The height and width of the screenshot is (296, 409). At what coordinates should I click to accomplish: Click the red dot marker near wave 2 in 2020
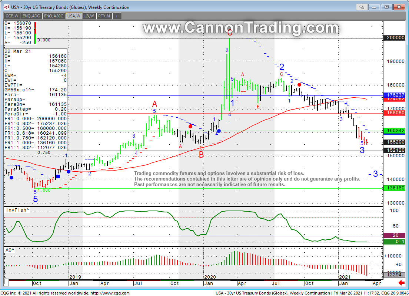[299, 85]
